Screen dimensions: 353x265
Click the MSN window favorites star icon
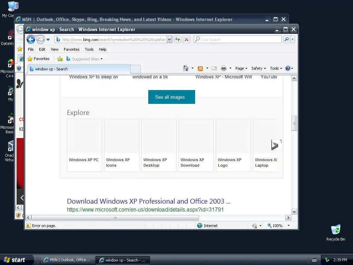pyautogui.click(x=20, y=49)
